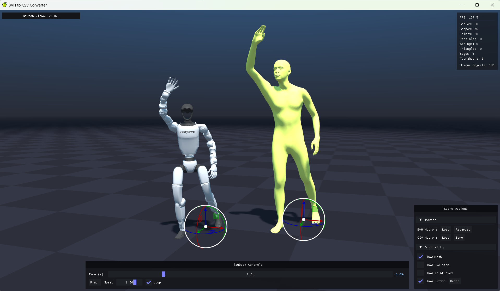Click the Scene Options title bar

coord(456,209)
